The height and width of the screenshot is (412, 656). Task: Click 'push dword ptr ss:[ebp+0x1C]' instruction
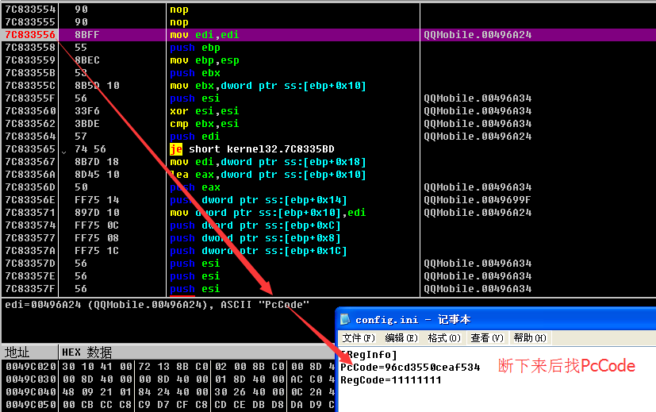click(258, 251)
